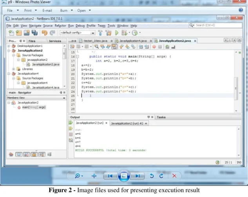Switch to Vector_1View.java editor tab

[x=95, y=41]
